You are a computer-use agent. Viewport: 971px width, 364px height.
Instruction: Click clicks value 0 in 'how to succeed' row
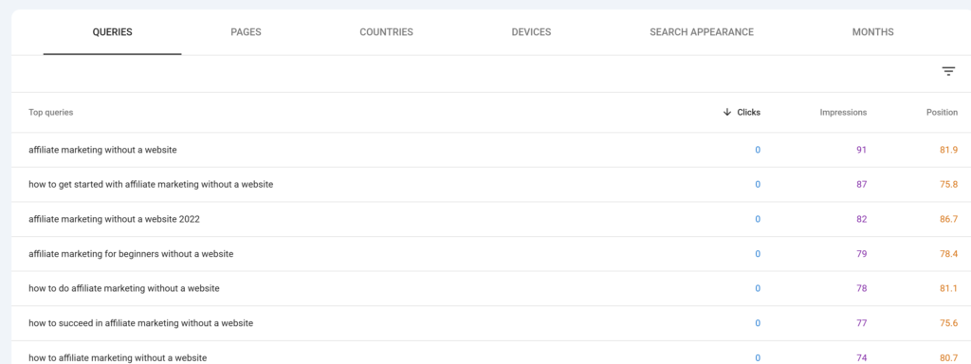pyautogui.click(x=758, y=323)
